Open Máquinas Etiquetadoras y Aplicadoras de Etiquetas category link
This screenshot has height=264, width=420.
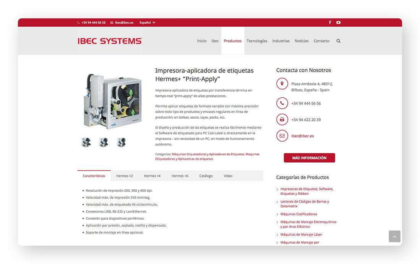[208, 154]
